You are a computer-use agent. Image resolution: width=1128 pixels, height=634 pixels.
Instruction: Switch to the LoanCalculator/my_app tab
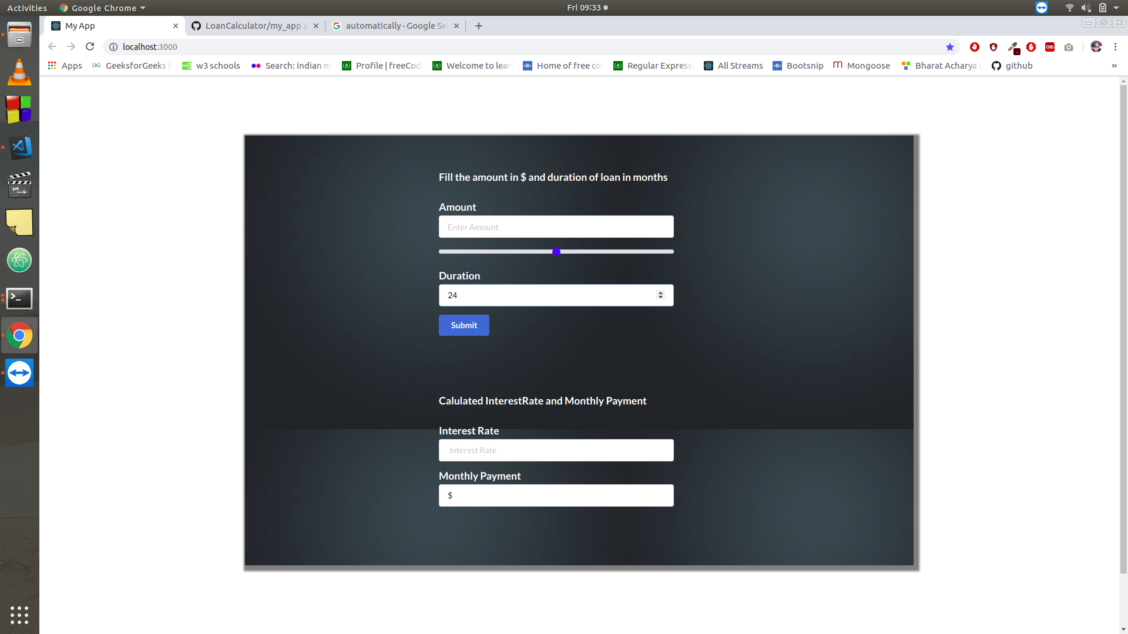tap(253, 26)
